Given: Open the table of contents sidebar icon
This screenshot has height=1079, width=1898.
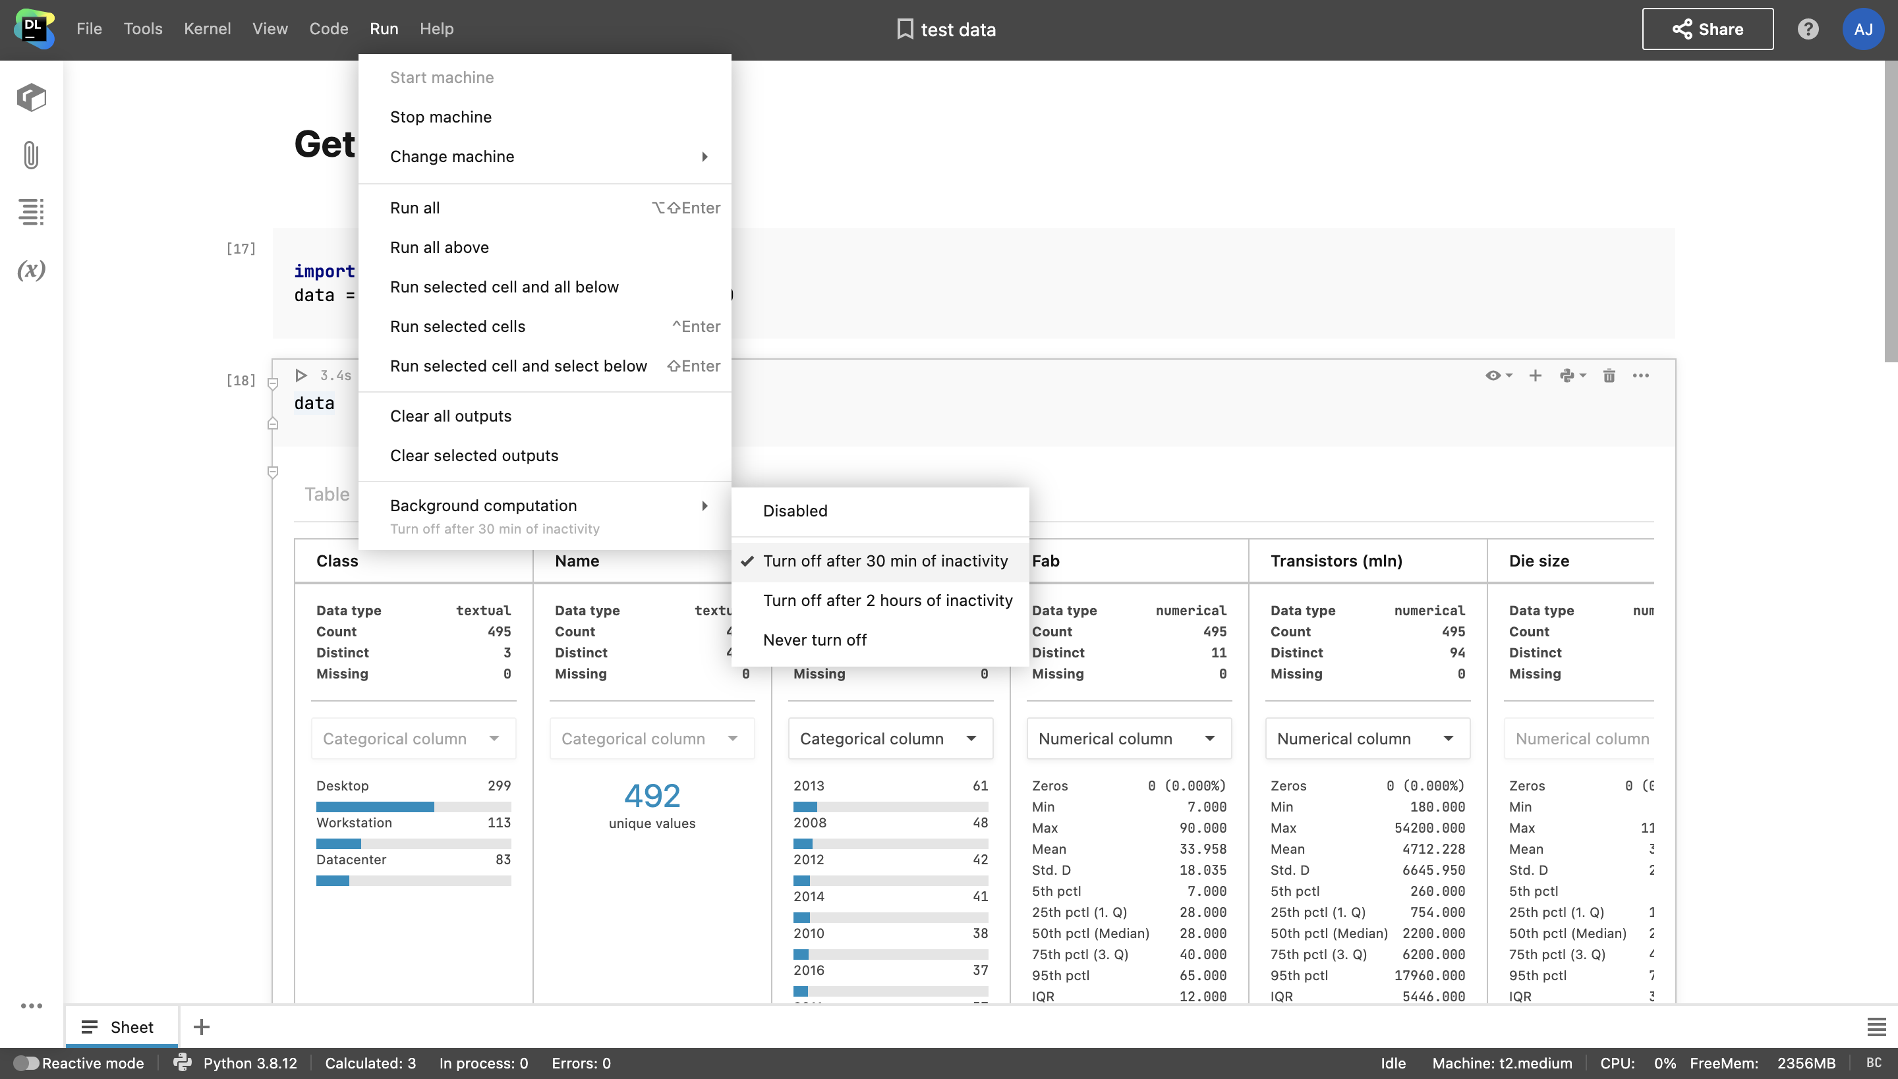Looking at the screenshot, I should click(x=31, y=212).
